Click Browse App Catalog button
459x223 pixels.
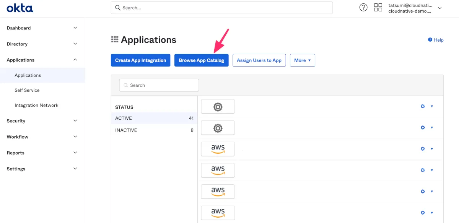click(201, 60)
